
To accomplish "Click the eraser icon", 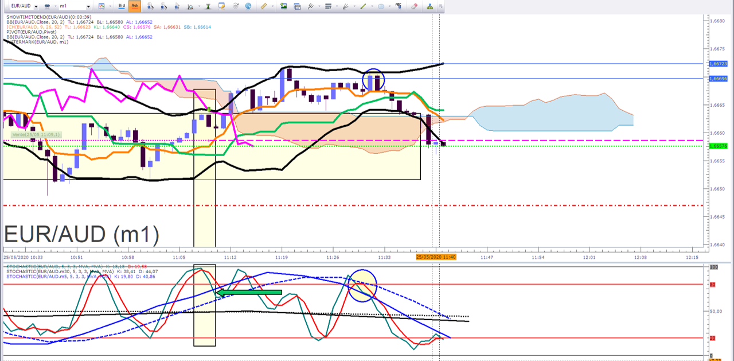I will tap(415, 6).
